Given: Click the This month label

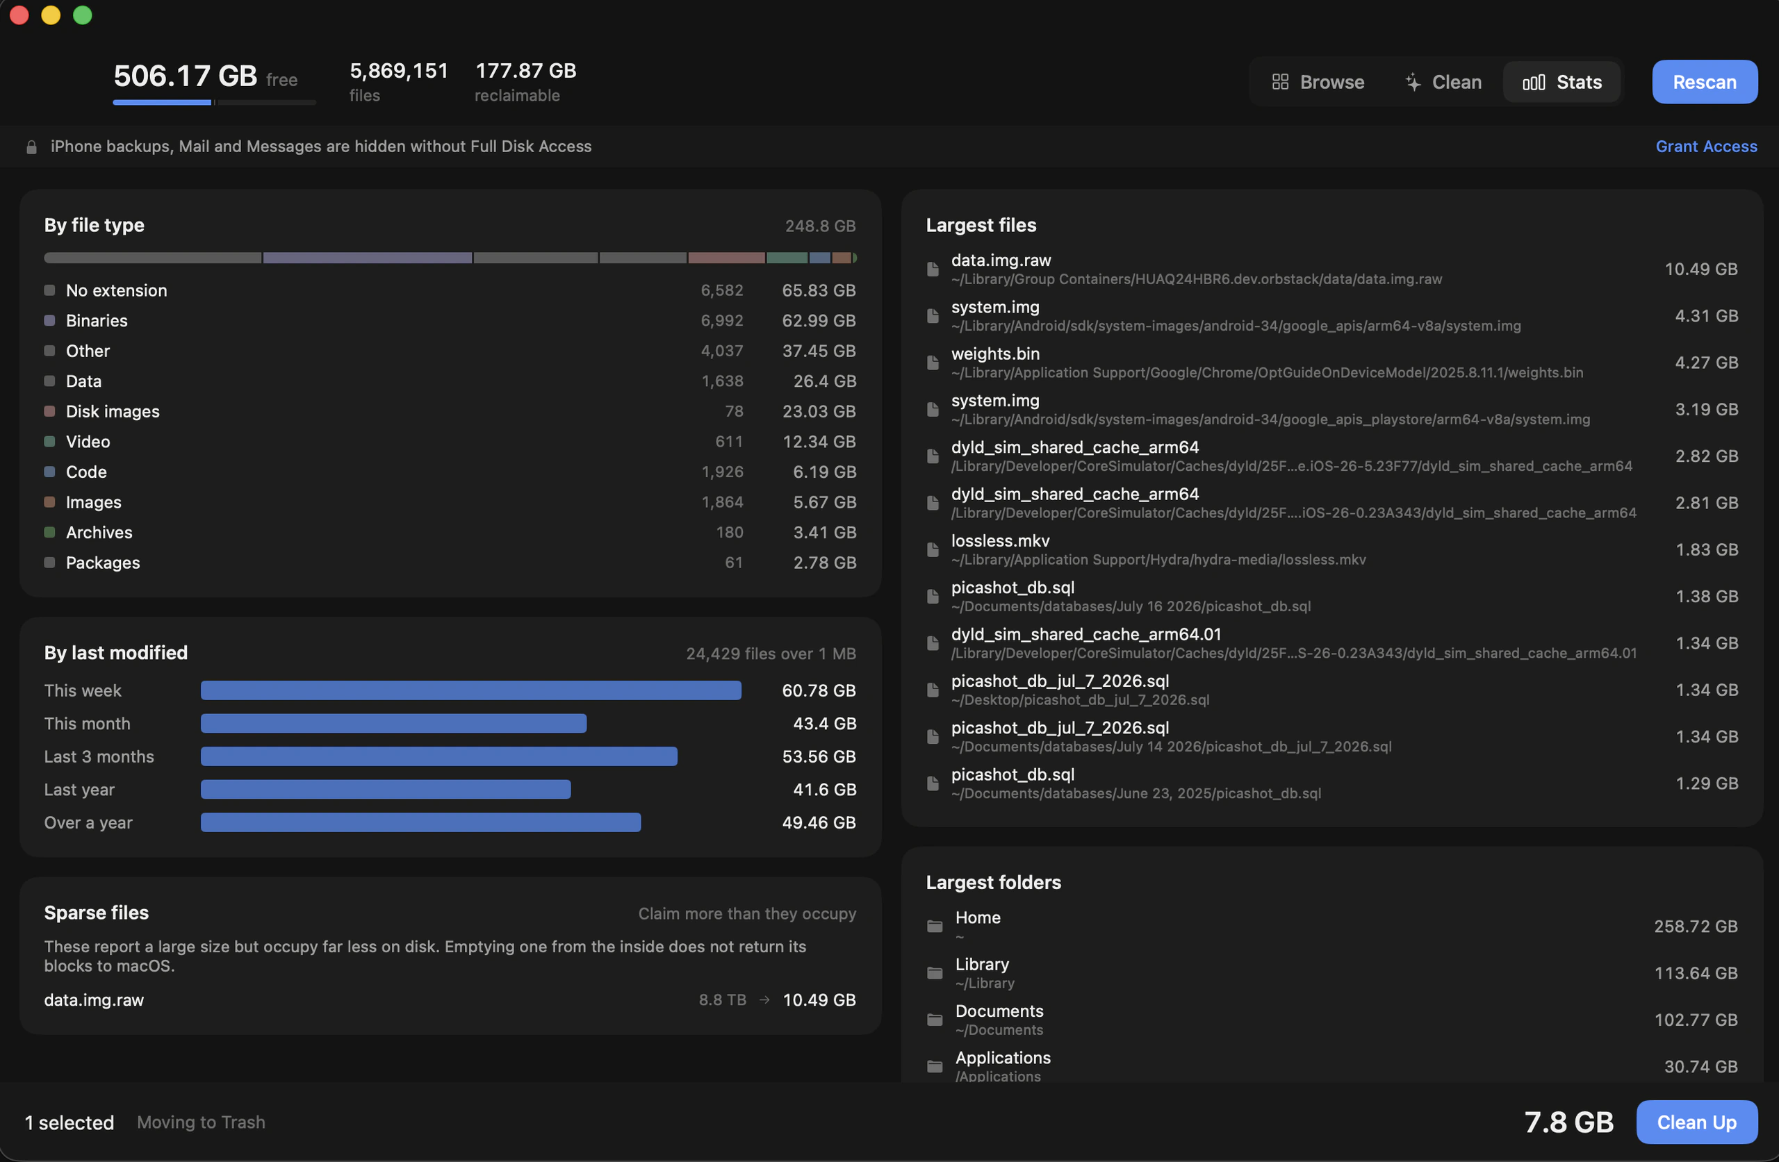Looking at the screenshot, I should click(88, 723).
